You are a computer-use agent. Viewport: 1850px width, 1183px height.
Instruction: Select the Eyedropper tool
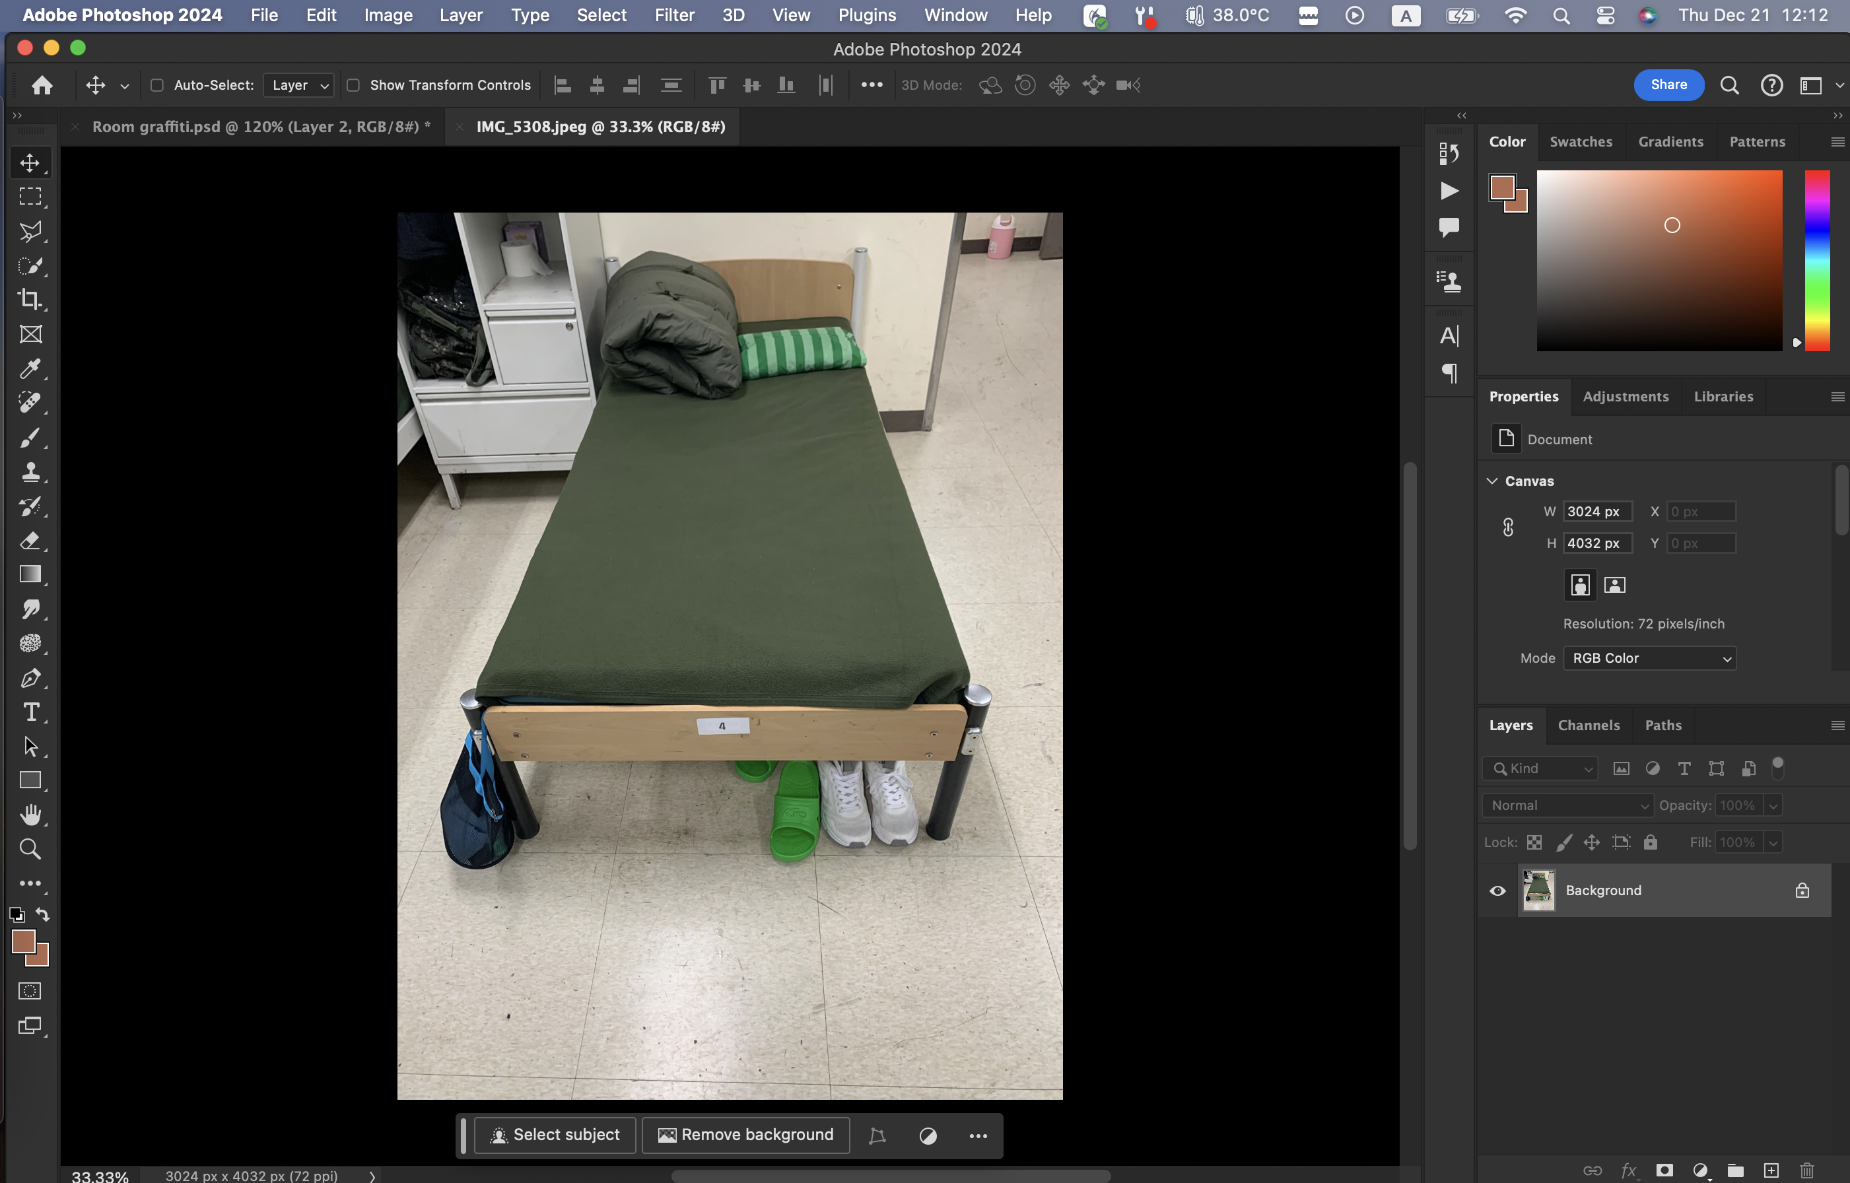tap(30, 369)
